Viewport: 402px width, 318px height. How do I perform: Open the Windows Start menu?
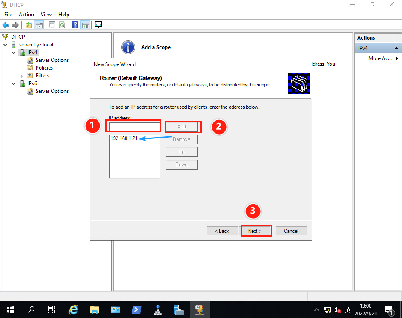click(10, 310)
